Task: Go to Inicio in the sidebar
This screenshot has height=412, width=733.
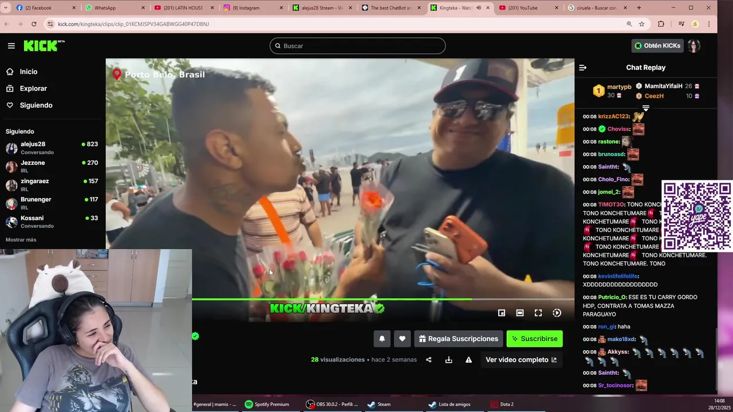Action: [29, 72]
